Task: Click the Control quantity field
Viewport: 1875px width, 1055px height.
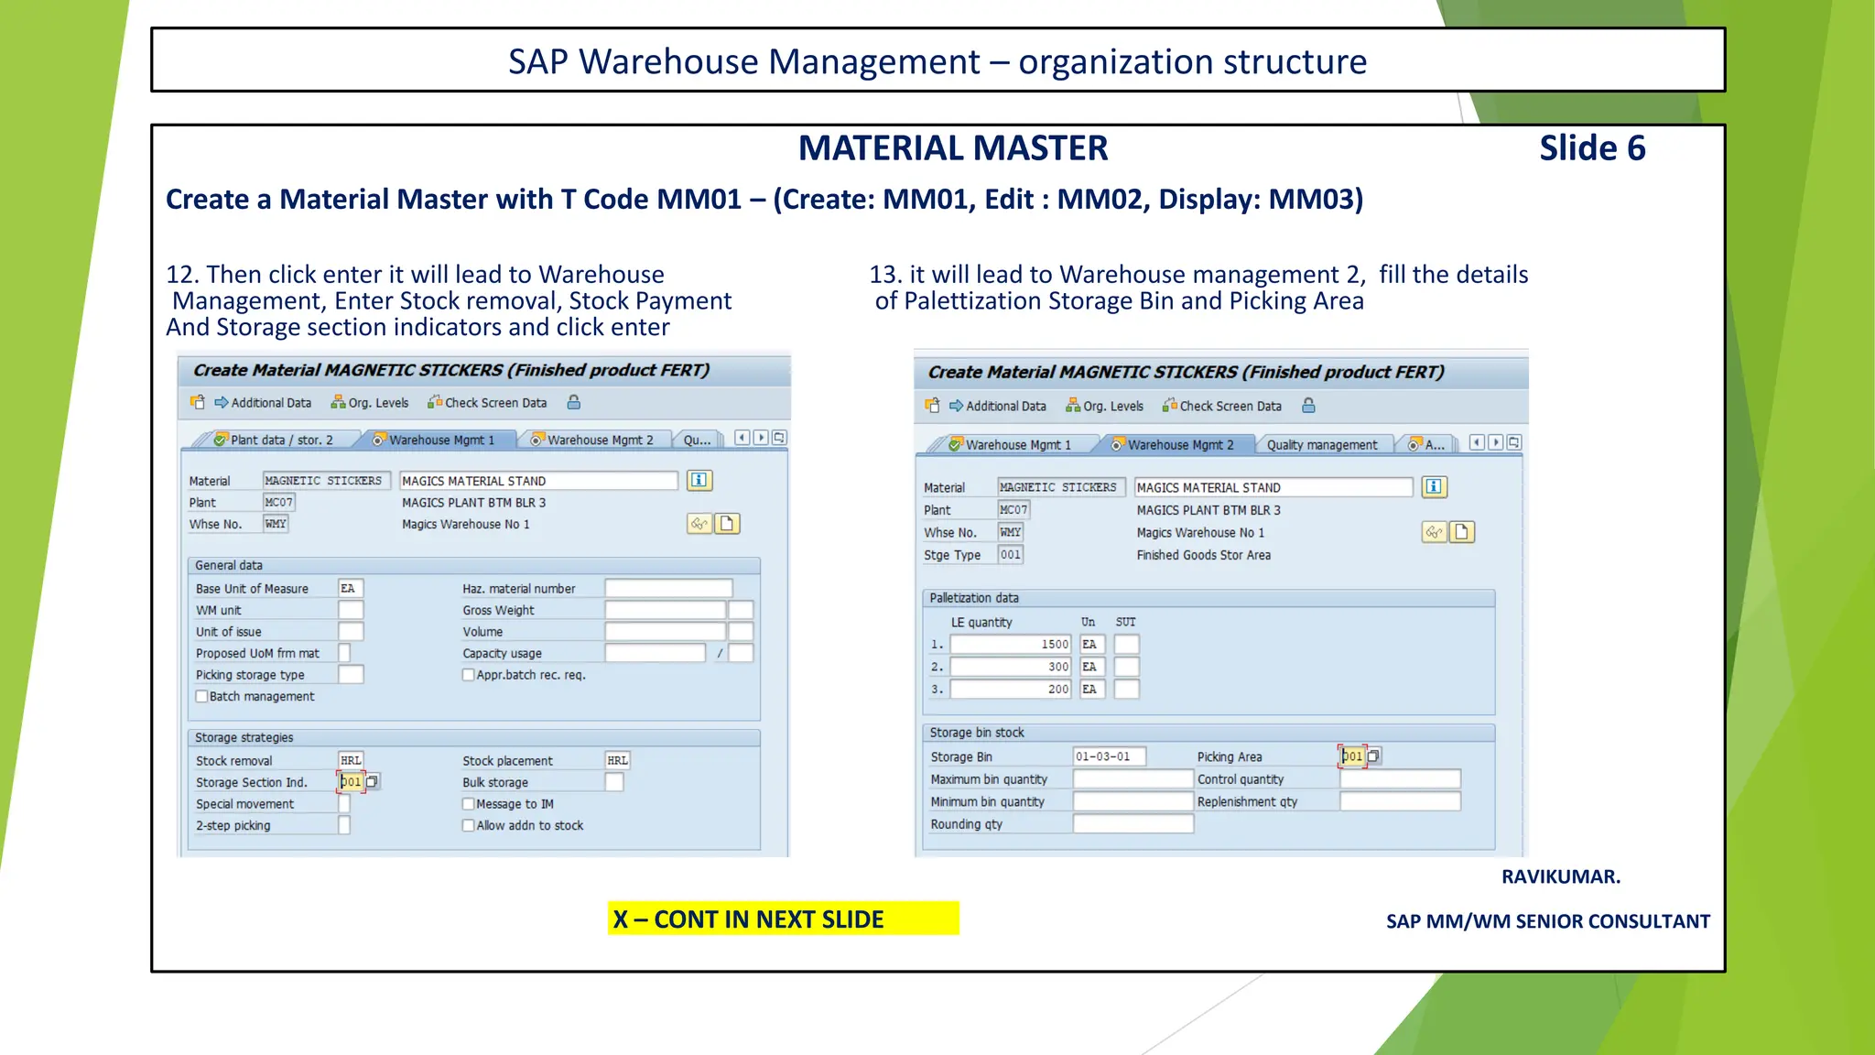Action: click(1401, 779)
